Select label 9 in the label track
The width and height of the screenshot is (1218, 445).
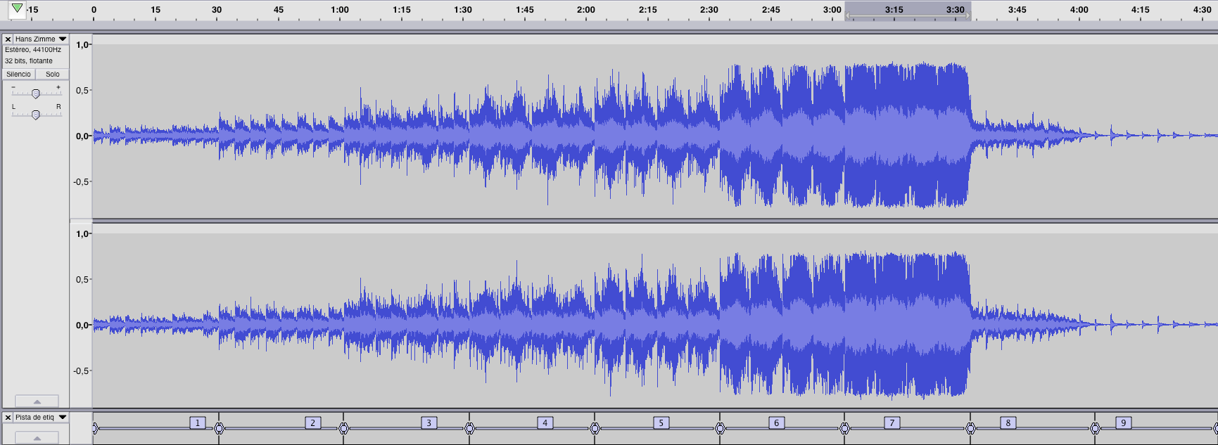tap(1123, 423)
